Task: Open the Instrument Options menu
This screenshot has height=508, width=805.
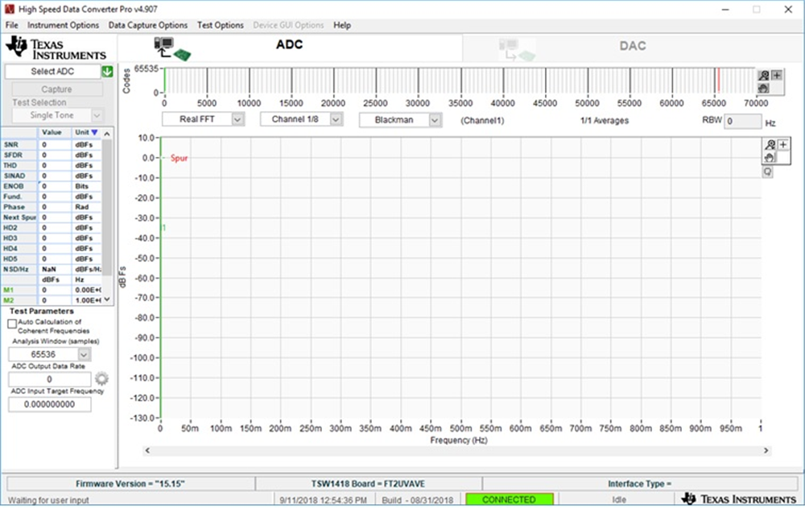Action: 64,25
